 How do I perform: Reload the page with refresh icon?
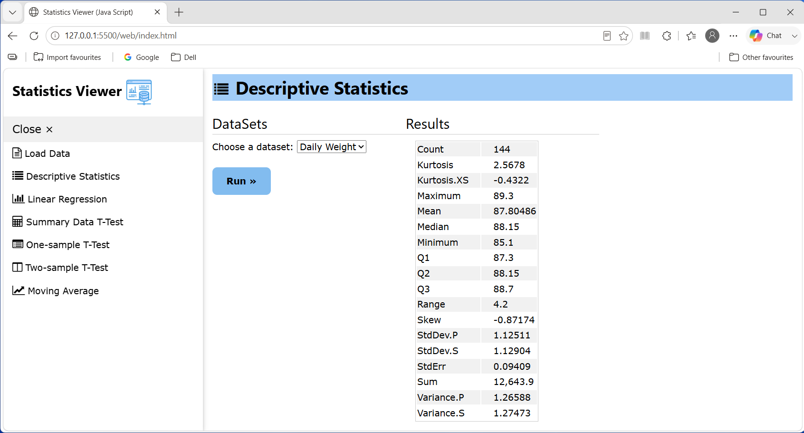click(x=34, y=36)
